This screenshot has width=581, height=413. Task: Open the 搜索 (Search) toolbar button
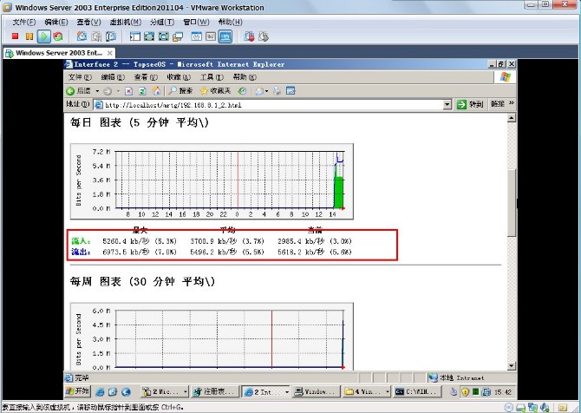point(181,90)
